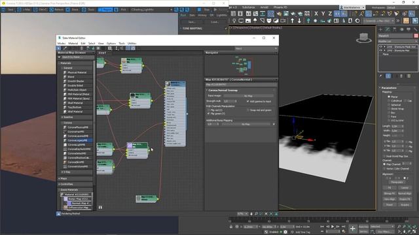This screenshot has height=235, width=419.
Task: Click the pause icon at Slate view bottom
Action: click(x=100, y=208)
